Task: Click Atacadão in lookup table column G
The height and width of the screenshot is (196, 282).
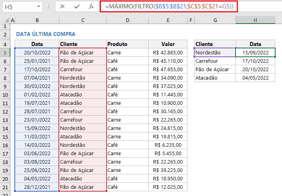Action: pyautogui.click(x=215, y=78)
